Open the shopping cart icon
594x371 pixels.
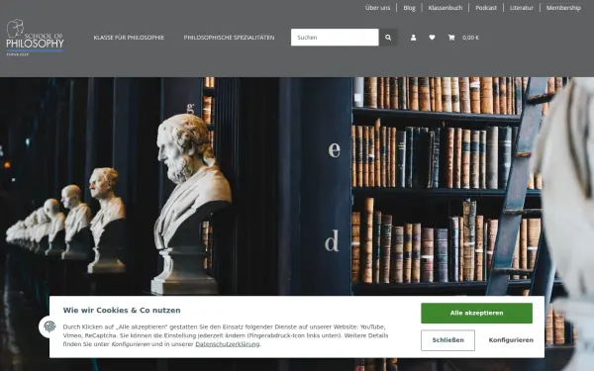pyautogui.click(x=451, y=38)
